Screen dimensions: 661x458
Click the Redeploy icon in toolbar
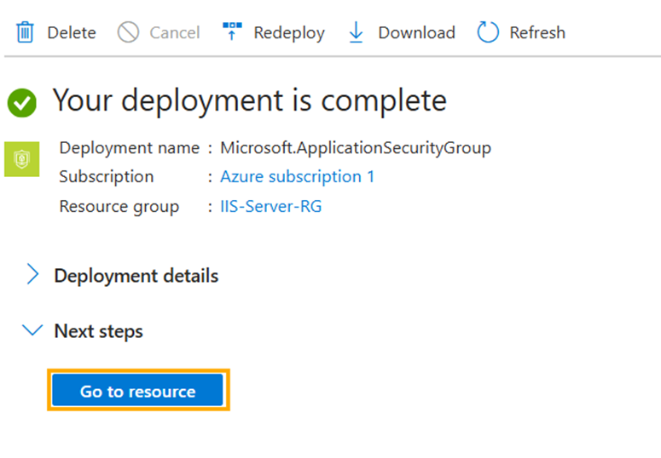[232, 33]
